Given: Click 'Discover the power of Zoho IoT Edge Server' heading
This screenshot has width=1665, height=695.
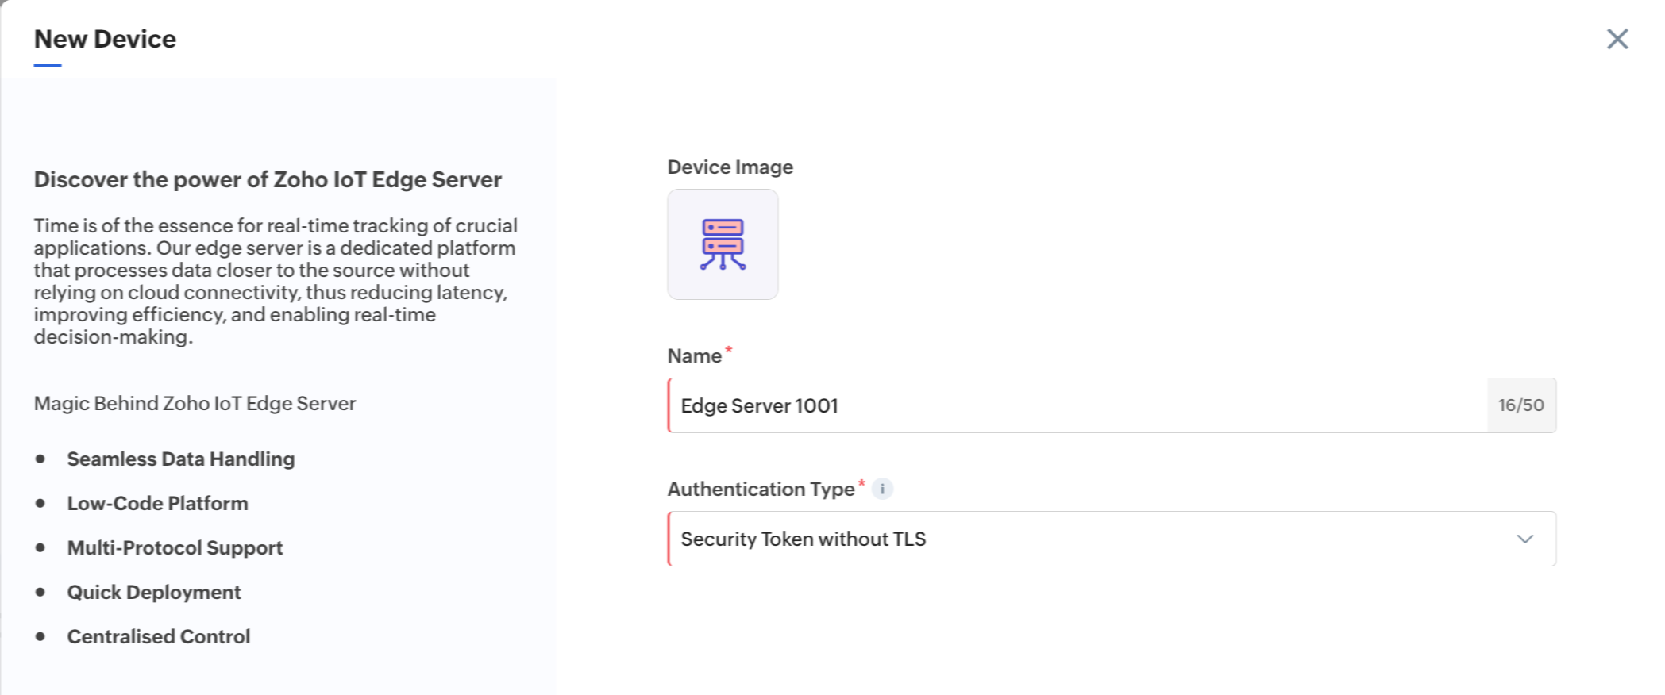Looking at the screenshot, I should tap(268, 179).
